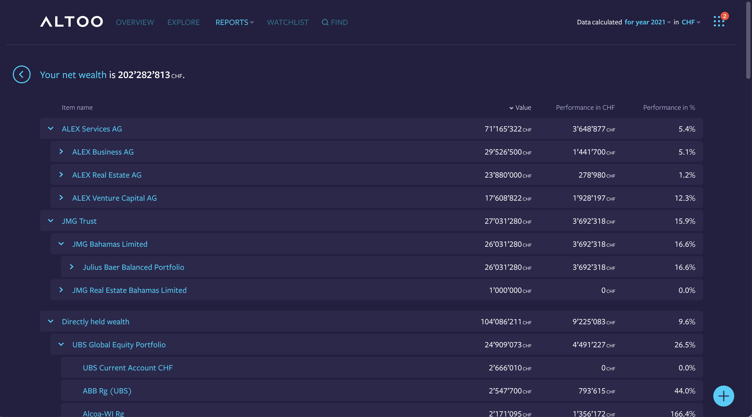Expand the ALEX Business AG row

[61, 152]
